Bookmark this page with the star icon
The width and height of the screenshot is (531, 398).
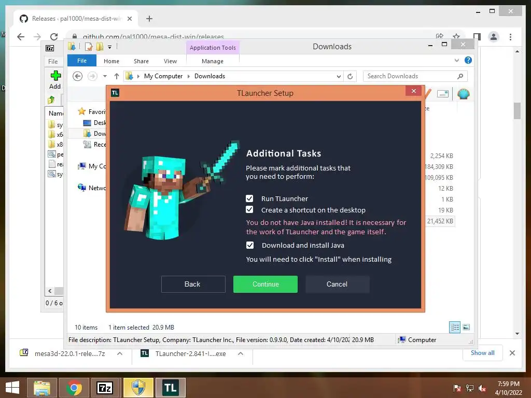click(x=456, y=37)
